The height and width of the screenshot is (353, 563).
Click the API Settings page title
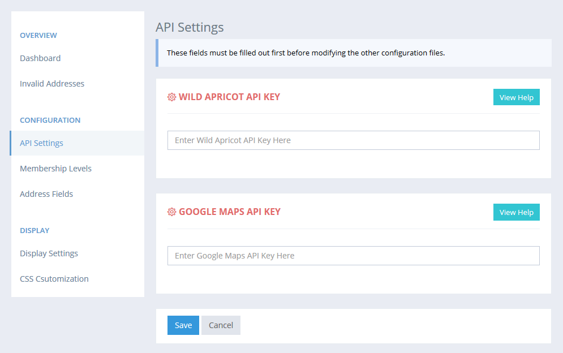pos(190,27)
